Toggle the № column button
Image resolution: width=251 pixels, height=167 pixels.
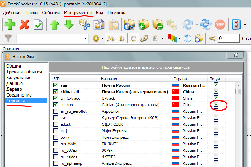[111, 38]
